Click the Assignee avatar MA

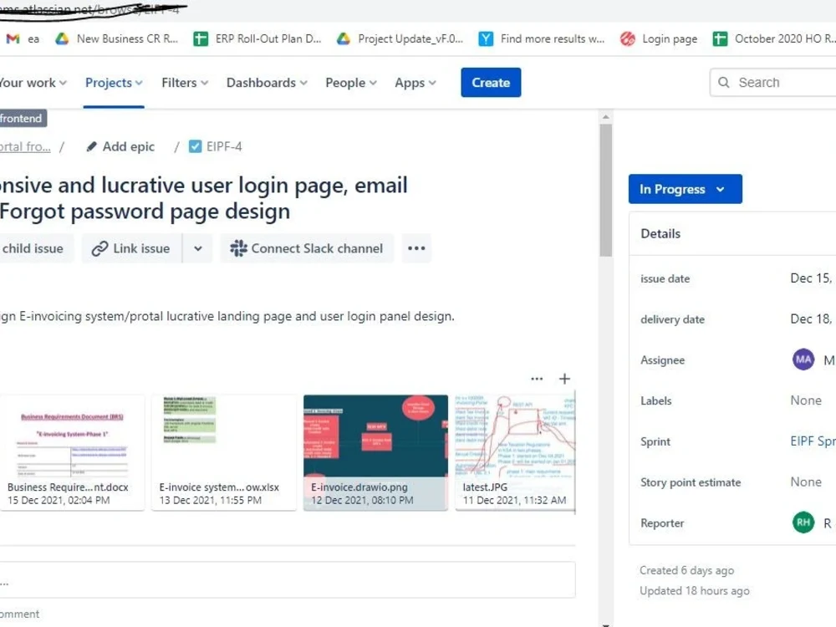[803, 359]
